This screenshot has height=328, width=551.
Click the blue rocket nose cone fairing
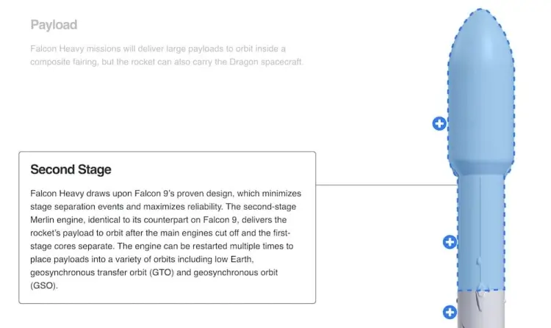(x=481, y=88)
